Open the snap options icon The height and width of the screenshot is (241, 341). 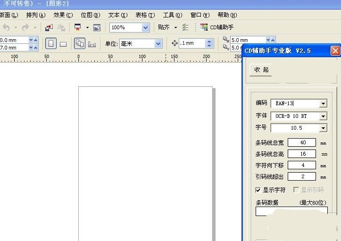pyautogui.click(x=185, y=28)
